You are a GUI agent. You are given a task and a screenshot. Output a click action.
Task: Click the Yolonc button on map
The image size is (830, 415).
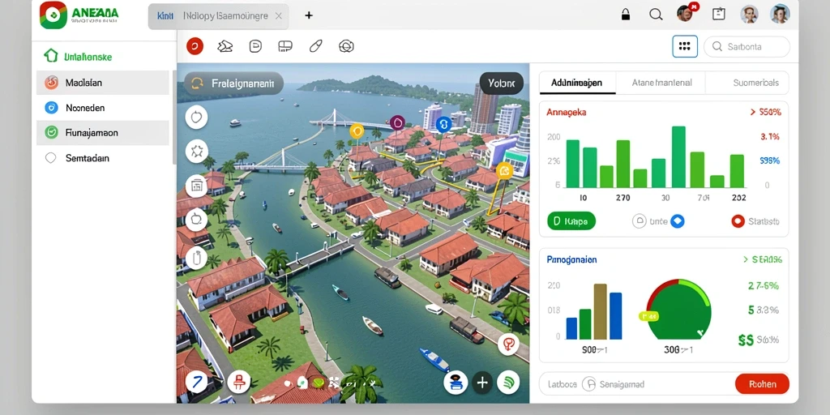501,83
